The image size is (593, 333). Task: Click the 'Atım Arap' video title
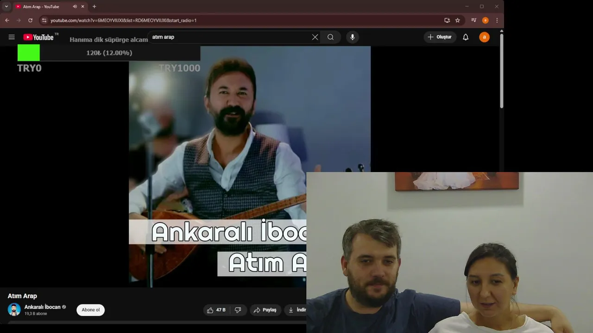[x=22, y=296]
